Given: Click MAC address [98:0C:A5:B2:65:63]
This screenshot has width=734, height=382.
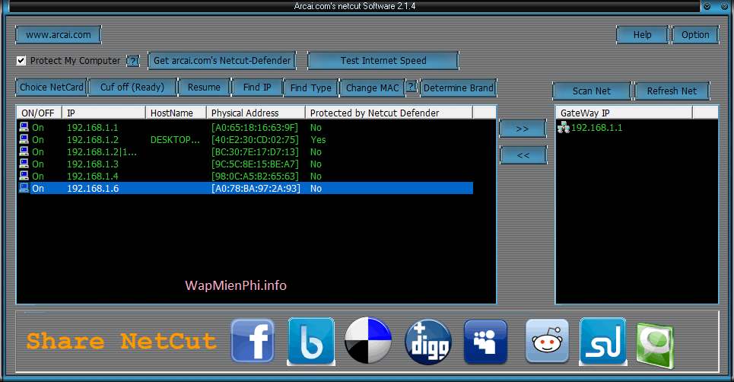Looking at the screenshot, I should (x=255, y=176).
